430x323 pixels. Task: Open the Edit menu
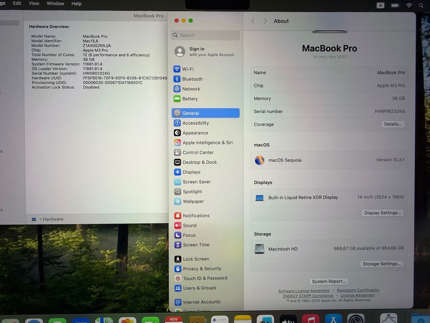tap(17, 3)
